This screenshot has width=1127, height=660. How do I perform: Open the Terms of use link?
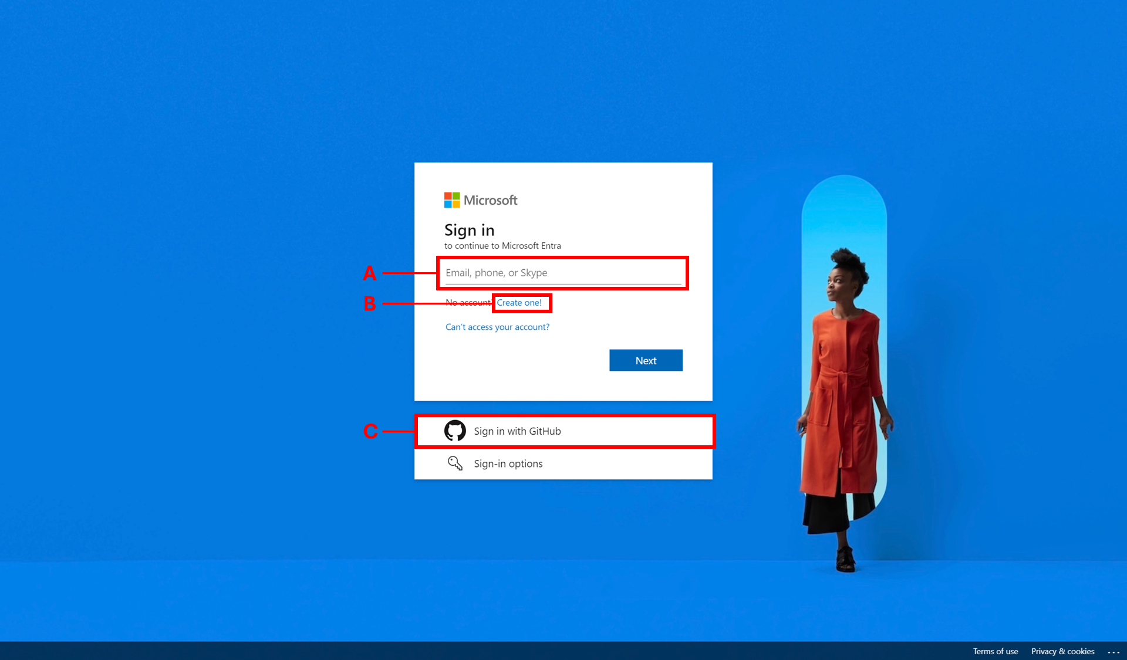(995, 651)
